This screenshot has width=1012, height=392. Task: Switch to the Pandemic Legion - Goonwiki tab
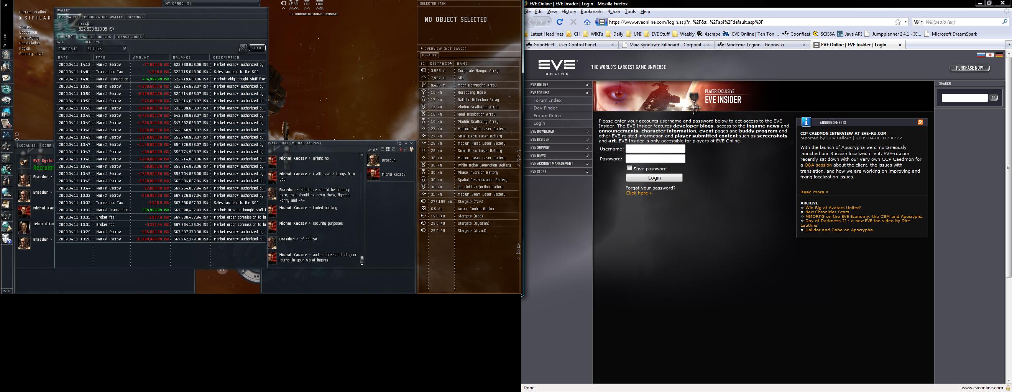pos(762,45)
